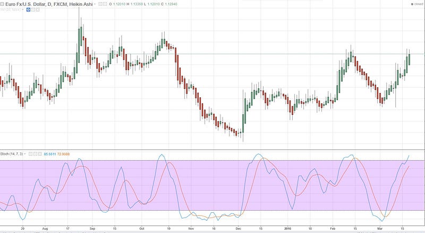Remove the faded overlay indicator via X icon

click(x=38, y=10)
